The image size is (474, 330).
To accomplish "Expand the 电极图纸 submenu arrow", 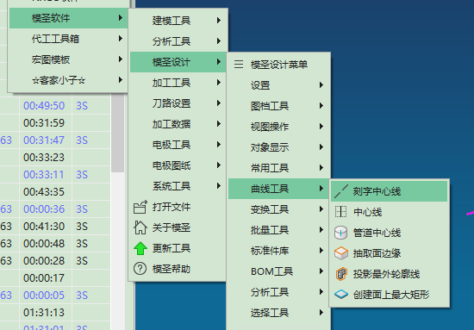I will pos(219,165).
